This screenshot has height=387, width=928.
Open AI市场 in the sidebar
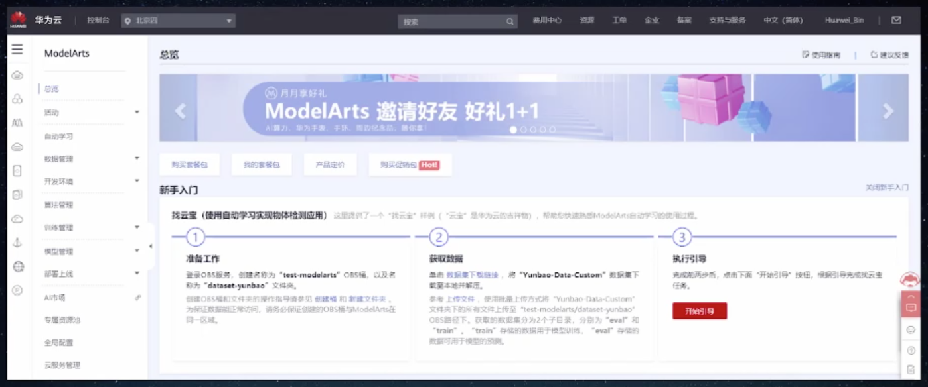point(54,298)
